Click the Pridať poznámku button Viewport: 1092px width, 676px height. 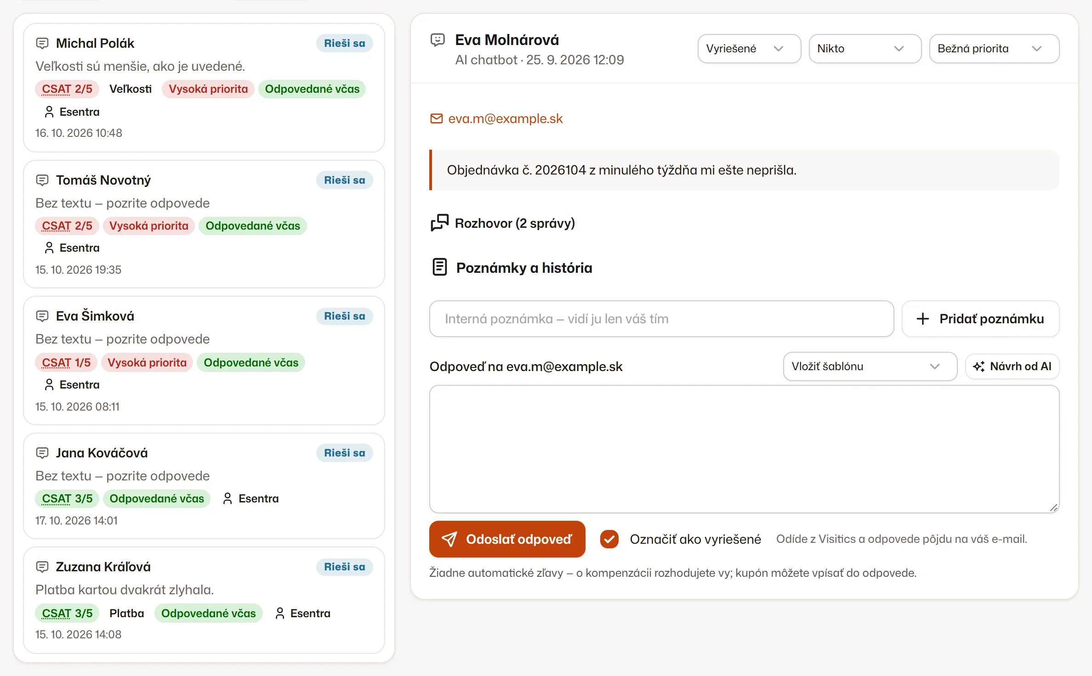point(980,319)
